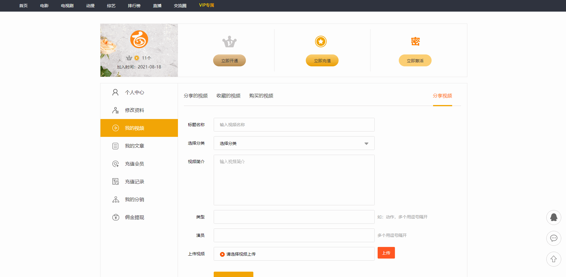Viewport: 566px width, 277px height.
Task: Open VIP专属 in the top navigation
Action: point(206,5)
